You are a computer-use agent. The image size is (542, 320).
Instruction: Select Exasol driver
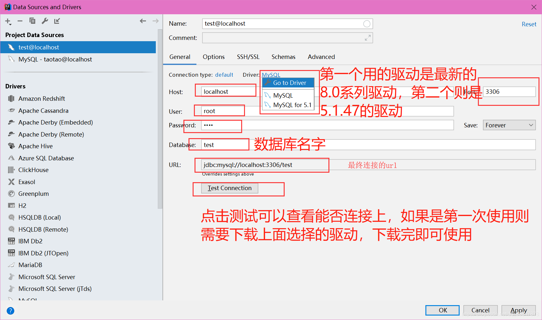(78, 182)
